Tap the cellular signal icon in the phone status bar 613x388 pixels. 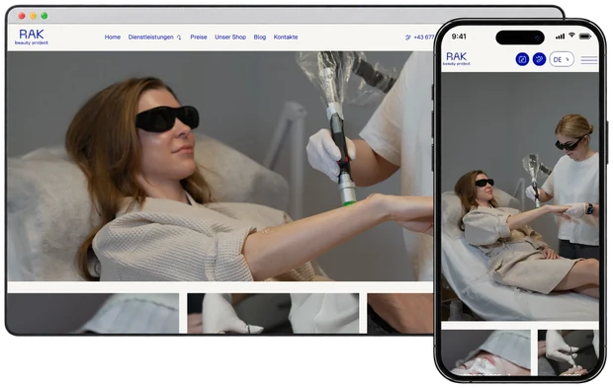(x=560, y=37)
